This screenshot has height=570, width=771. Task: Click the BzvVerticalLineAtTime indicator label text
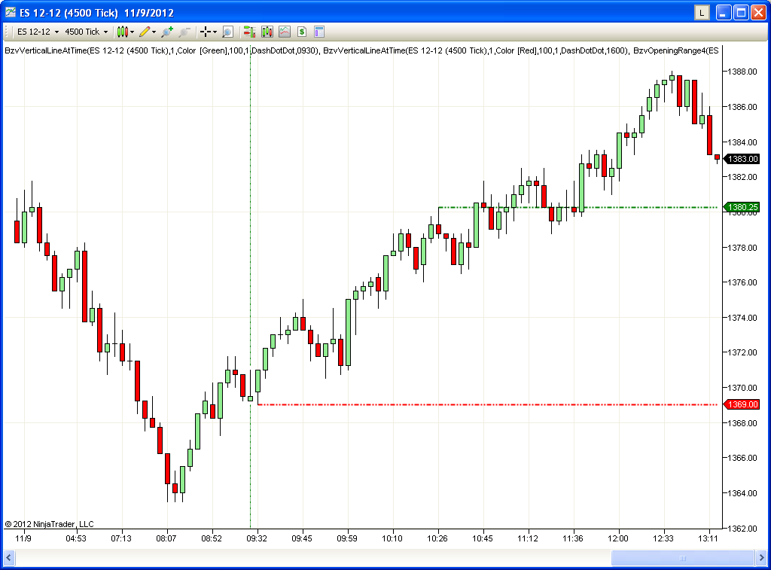coord(361,50)
